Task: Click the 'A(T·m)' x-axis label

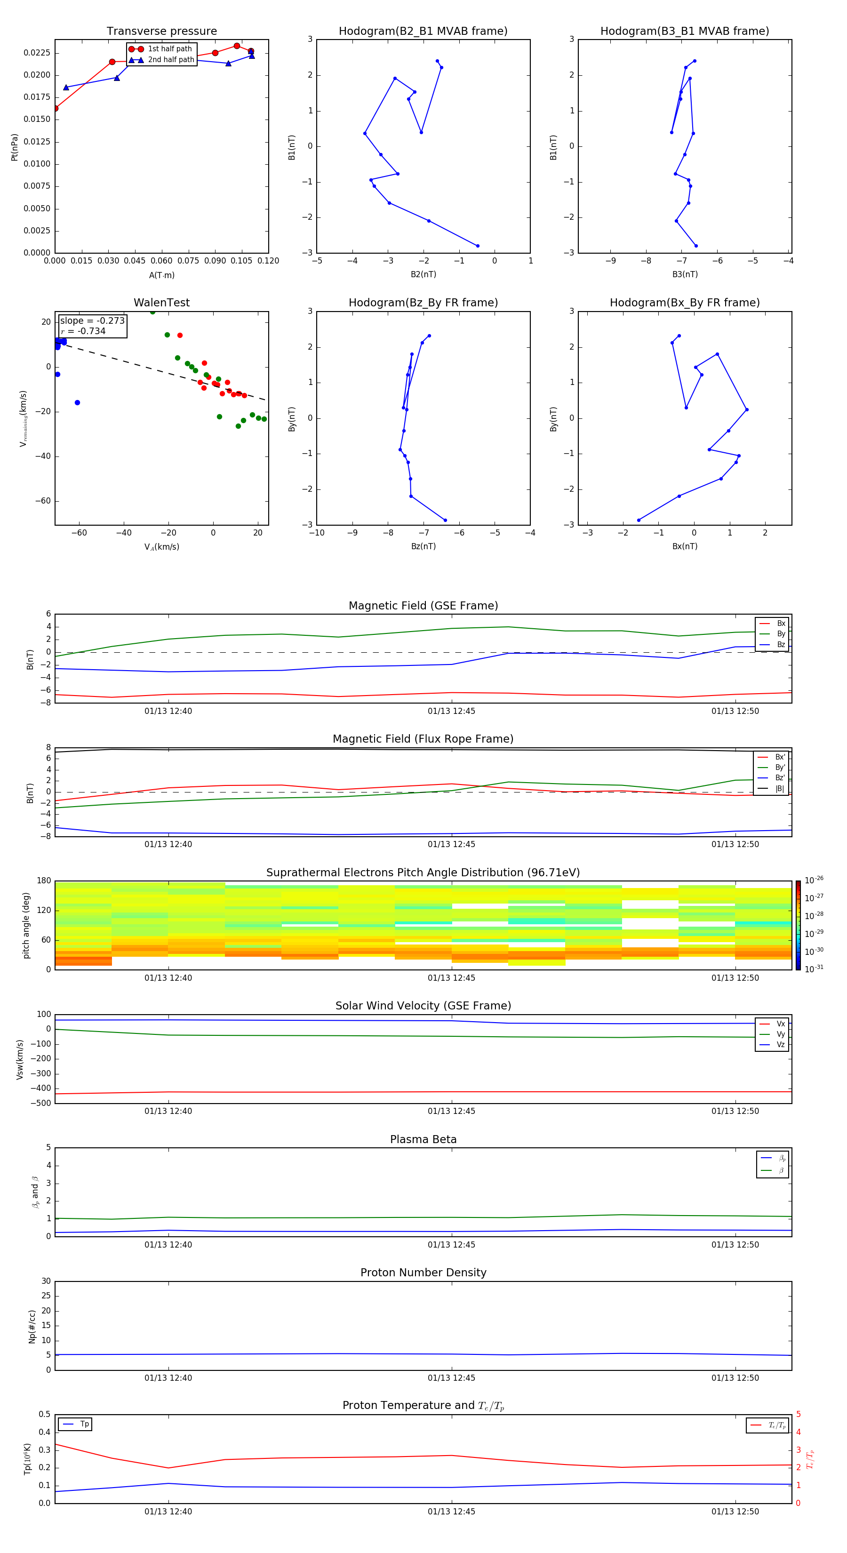Action: pos(161,275)
